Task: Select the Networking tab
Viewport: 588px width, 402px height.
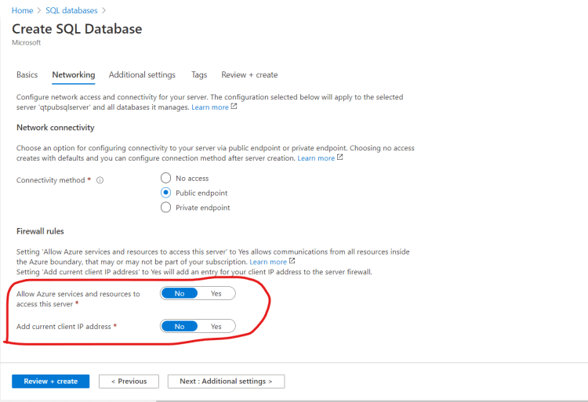Action: coord(74,74)
